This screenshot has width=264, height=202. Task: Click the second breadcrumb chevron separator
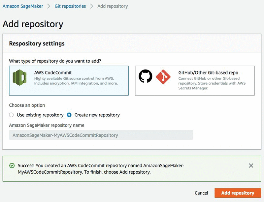coord(92,6)
